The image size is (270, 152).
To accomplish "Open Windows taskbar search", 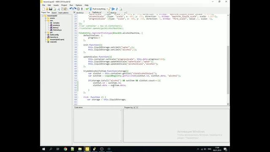I will (x=51, y=149).
